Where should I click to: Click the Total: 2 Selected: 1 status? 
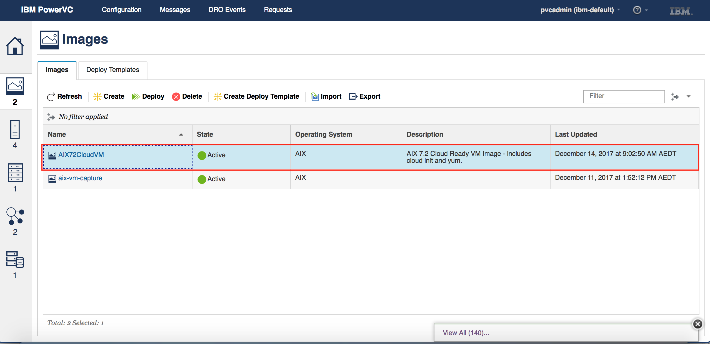[x=75, y=323]
